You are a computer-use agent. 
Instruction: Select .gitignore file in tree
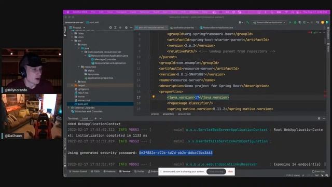(82, 89)
